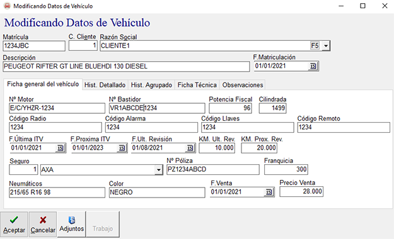
Task: Click the Precio Venta field showing 28.000
Action: click(301, 192)
